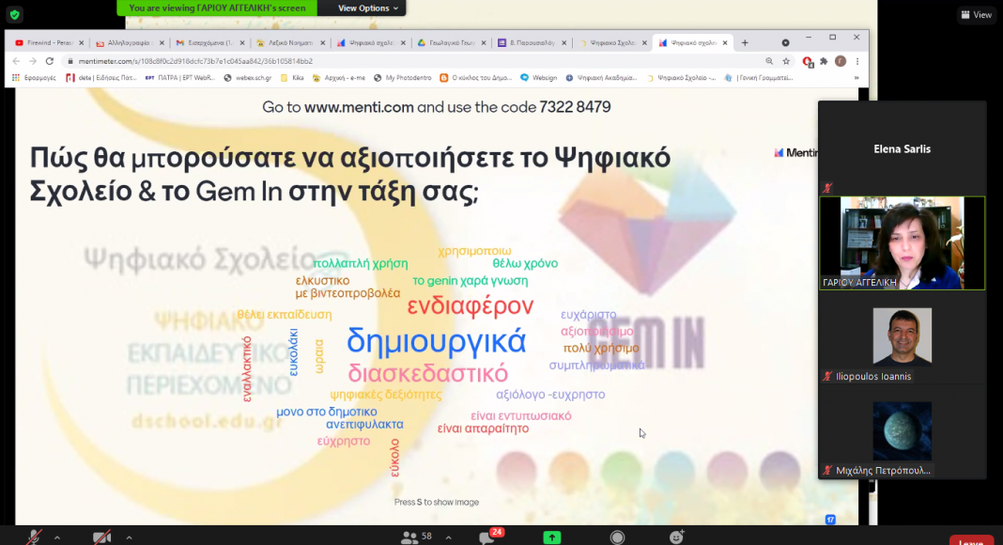Click the green encryption shield icon
The height and width of the screenshot is (545, 1003).
(14, 14)
